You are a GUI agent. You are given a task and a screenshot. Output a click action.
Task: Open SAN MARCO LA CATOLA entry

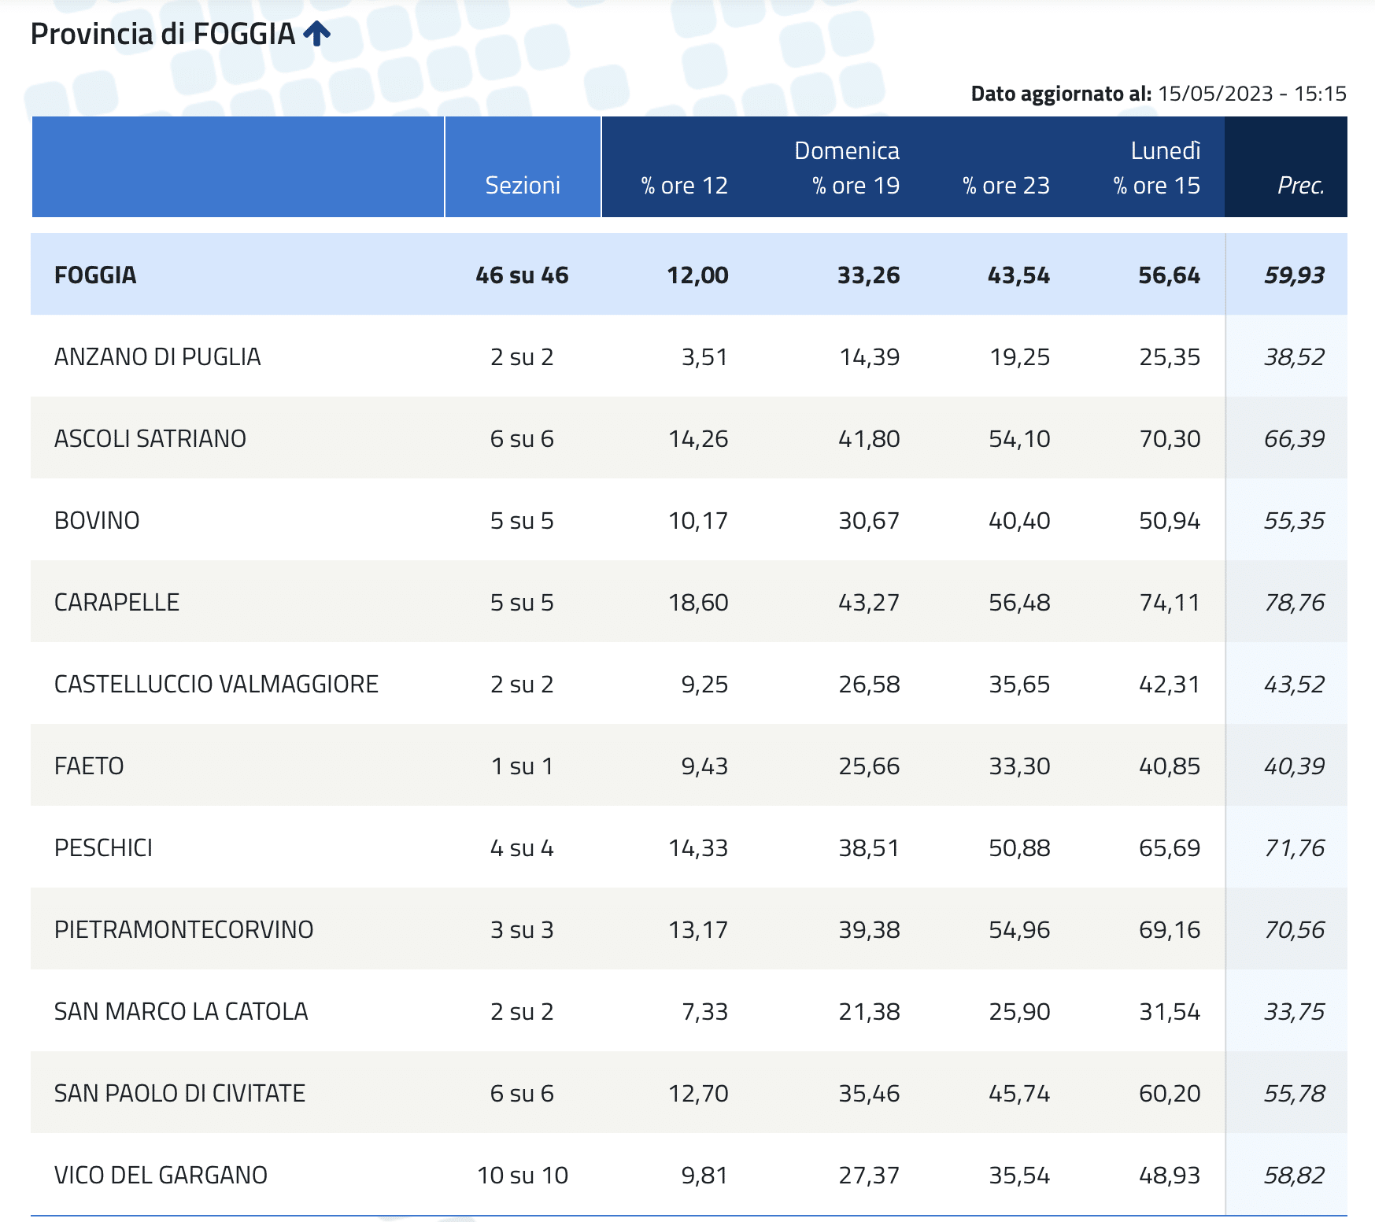(181, 1011)
